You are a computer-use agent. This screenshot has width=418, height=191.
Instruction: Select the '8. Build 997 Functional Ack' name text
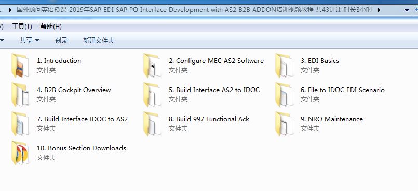[x=209, y=119]
